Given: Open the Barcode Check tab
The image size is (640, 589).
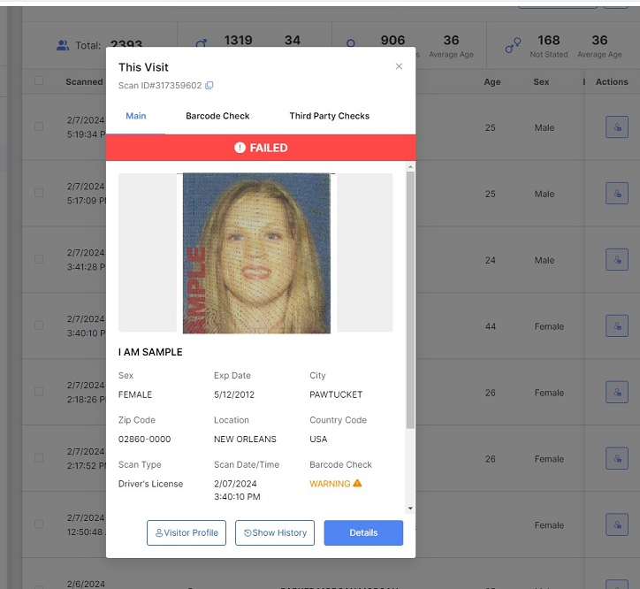Looking at the screenshot, I should pyautogui.click(x=217, y=116).
